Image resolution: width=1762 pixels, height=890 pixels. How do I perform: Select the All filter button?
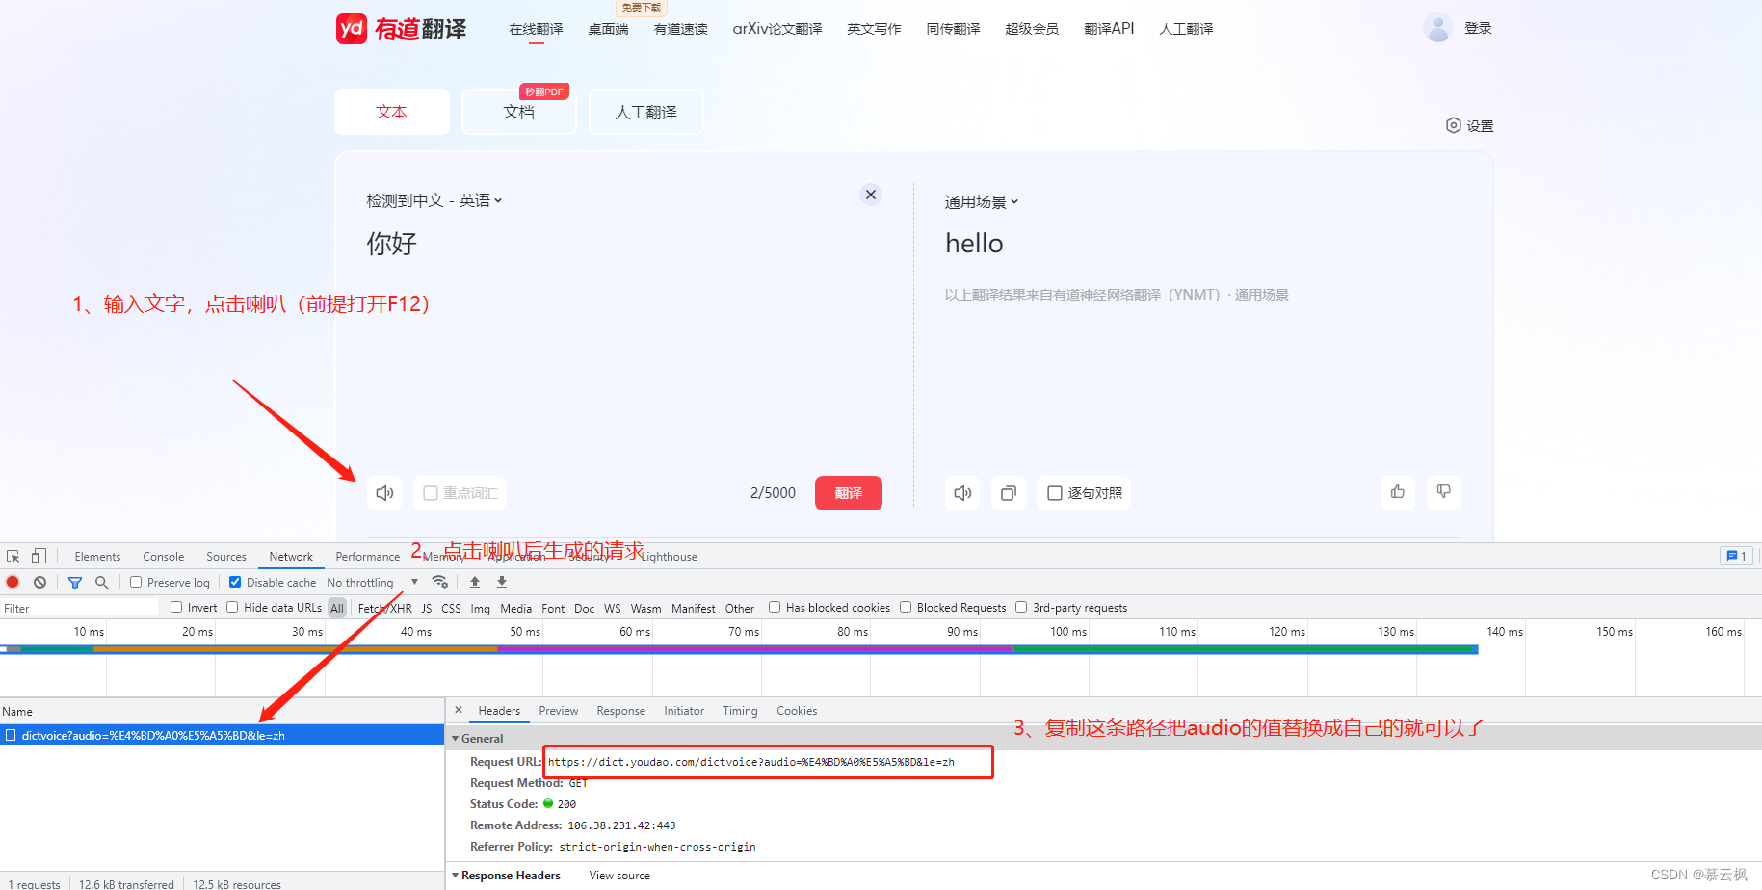(337, 608)
